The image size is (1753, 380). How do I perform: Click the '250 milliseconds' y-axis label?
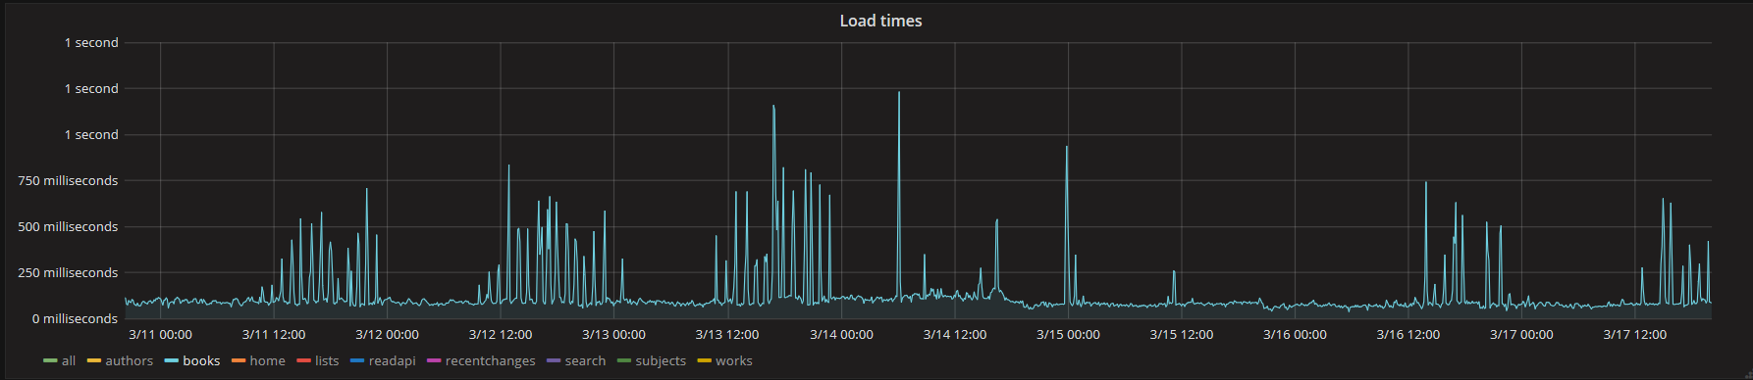(x=68, y=273)
